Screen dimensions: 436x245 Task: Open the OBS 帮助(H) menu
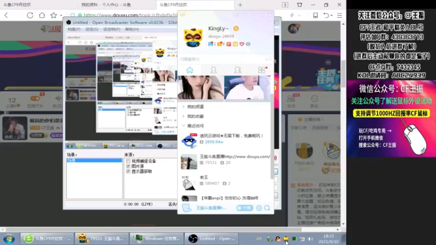(x=132, y=29)
